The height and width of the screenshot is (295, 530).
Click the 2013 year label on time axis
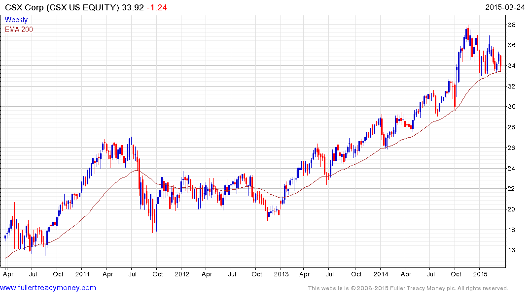281,274
